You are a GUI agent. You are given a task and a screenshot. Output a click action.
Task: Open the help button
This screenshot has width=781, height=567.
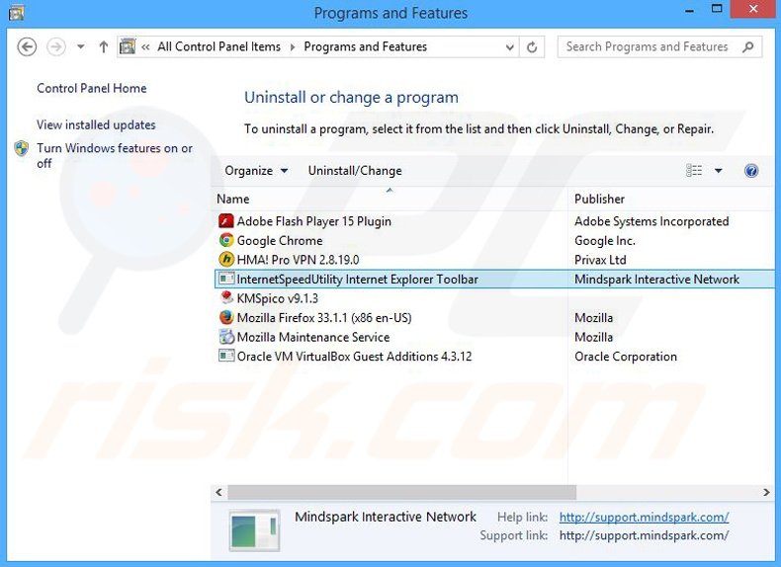point(751,171)
